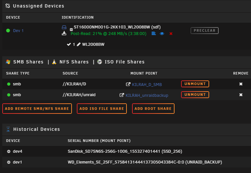Click the ISO File Shares label

[125, 62]
